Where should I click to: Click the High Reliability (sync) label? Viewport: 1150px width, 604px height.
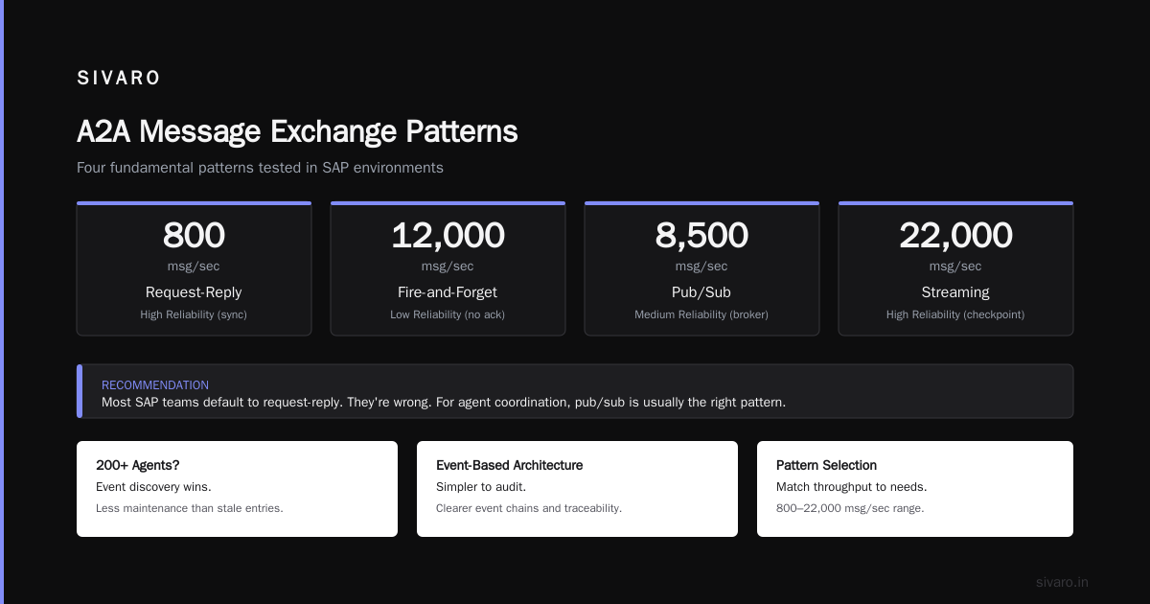(194, 314)
